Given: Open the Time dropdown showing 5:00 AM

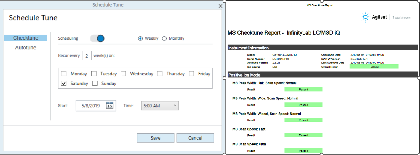Looking at the screenshot, I should pos(160,106).
